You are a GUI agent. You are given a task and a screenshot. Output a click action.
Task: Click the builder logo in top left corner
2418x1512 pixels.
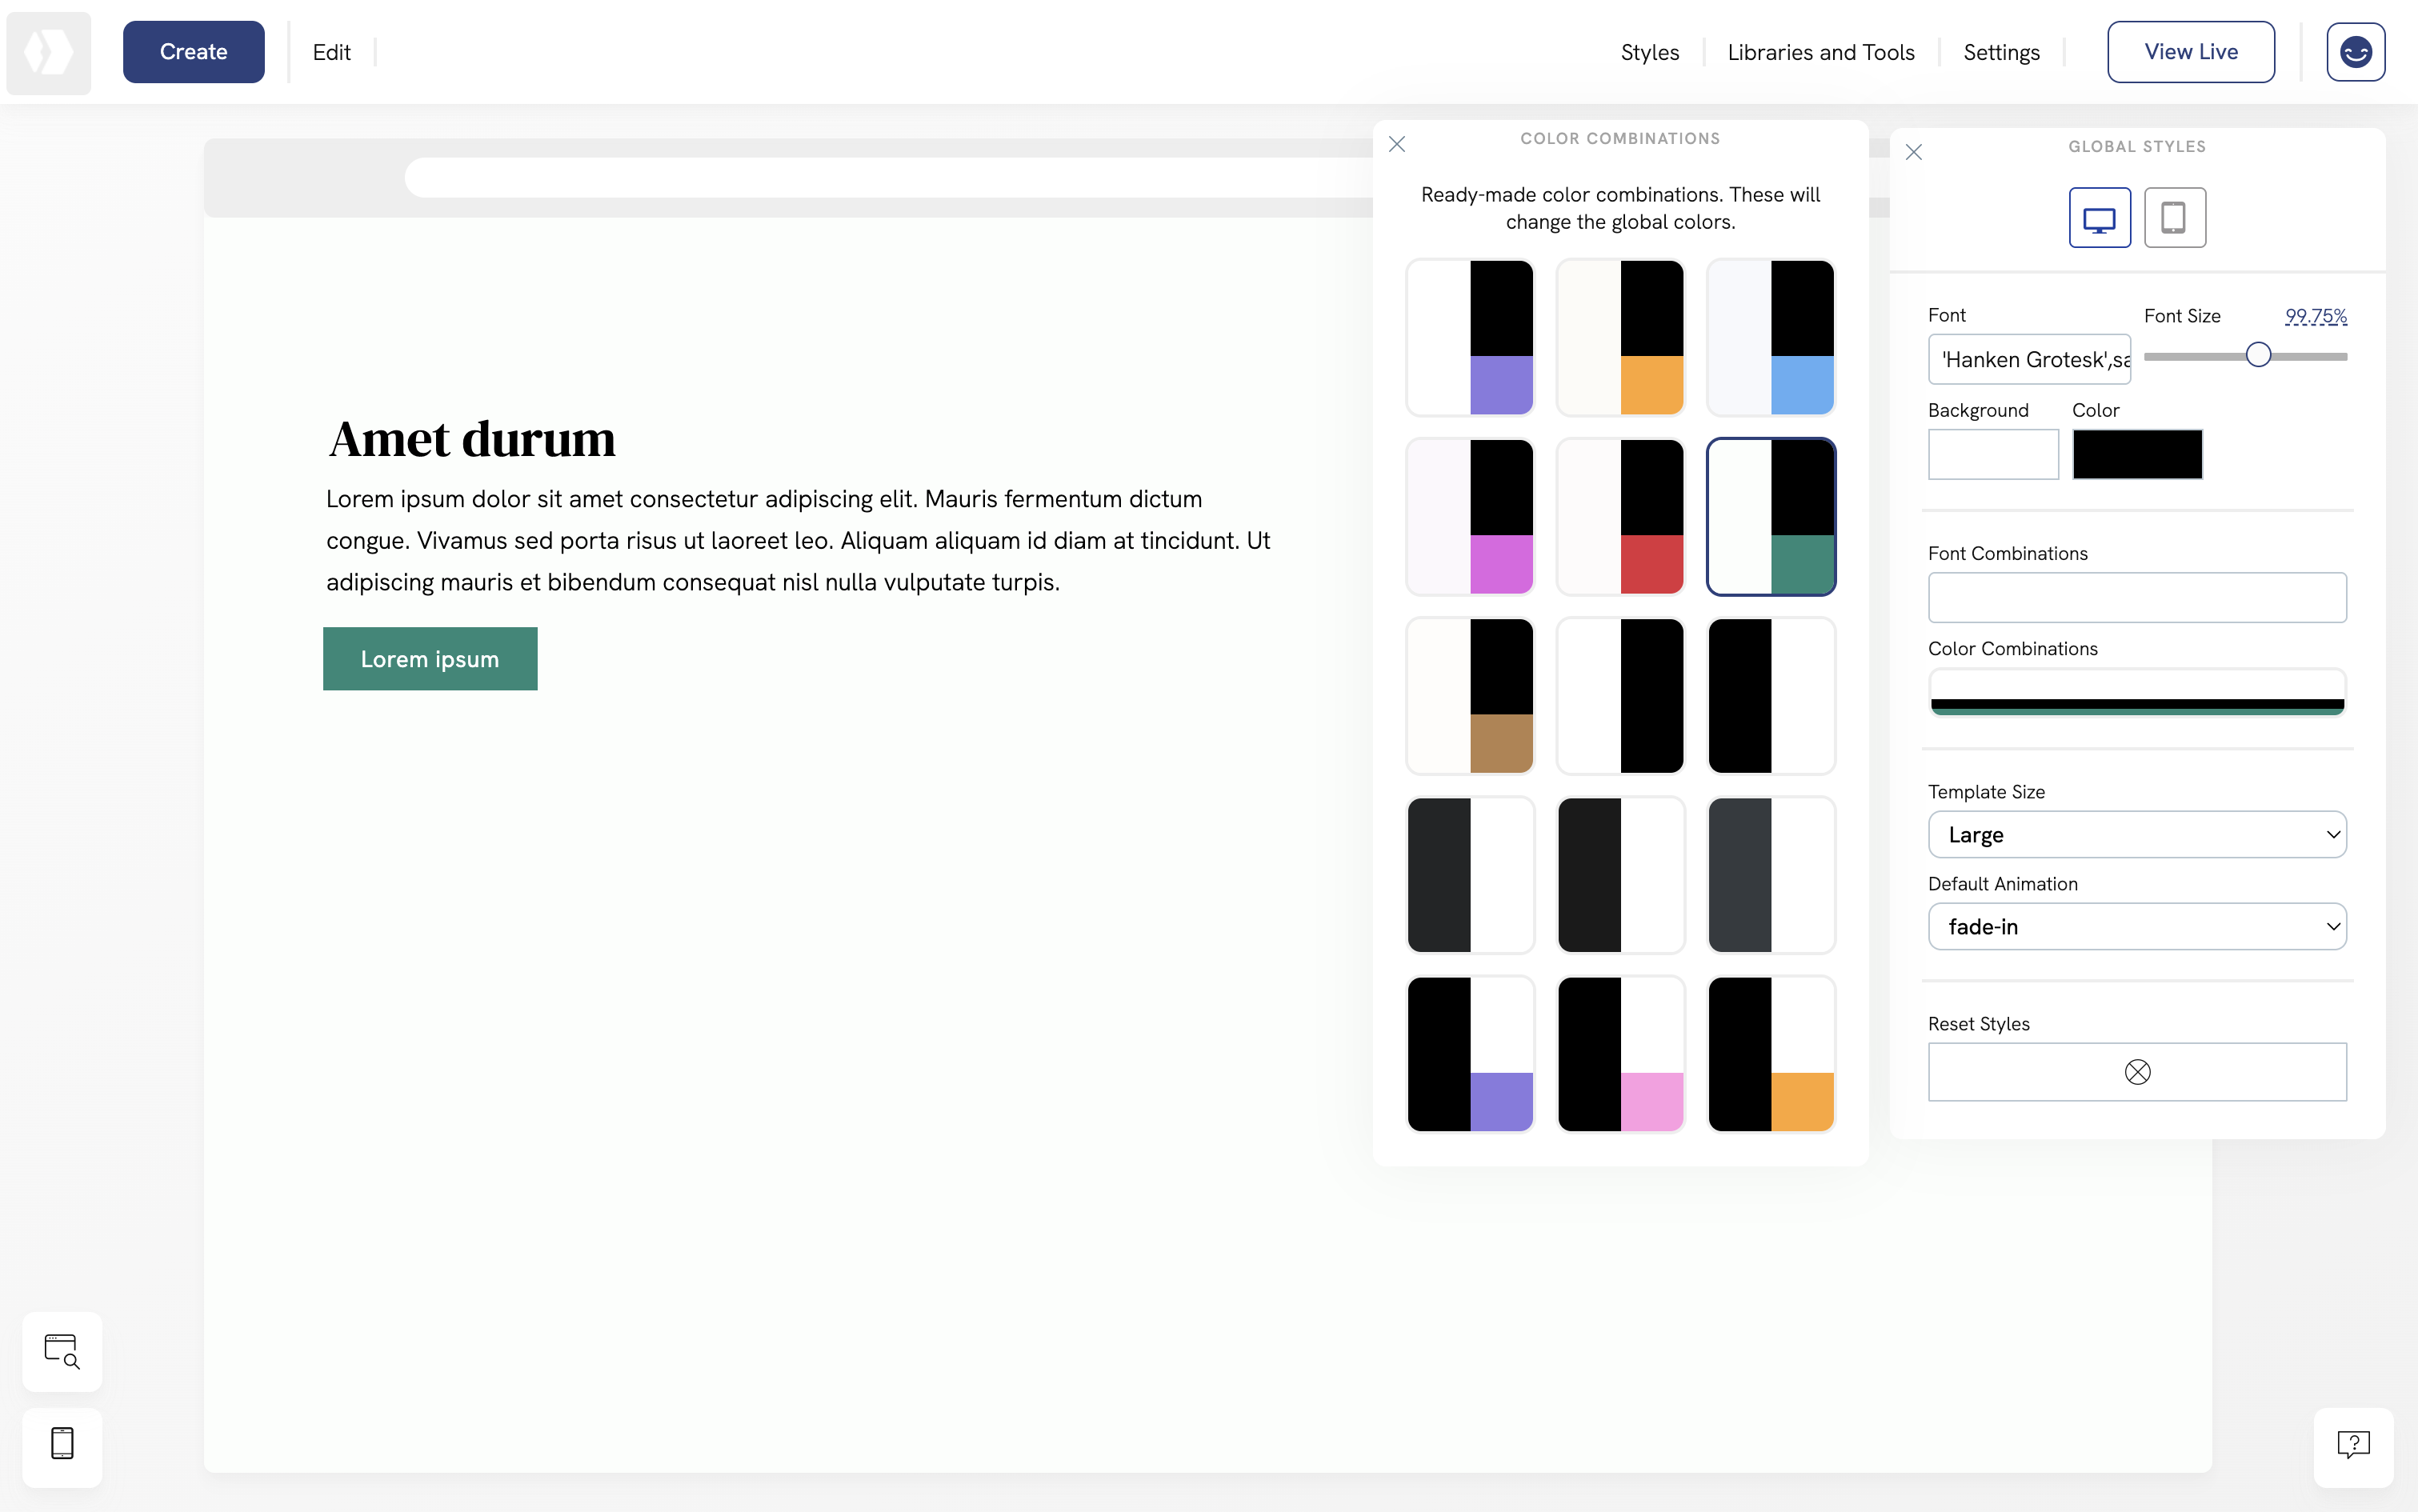48,52
